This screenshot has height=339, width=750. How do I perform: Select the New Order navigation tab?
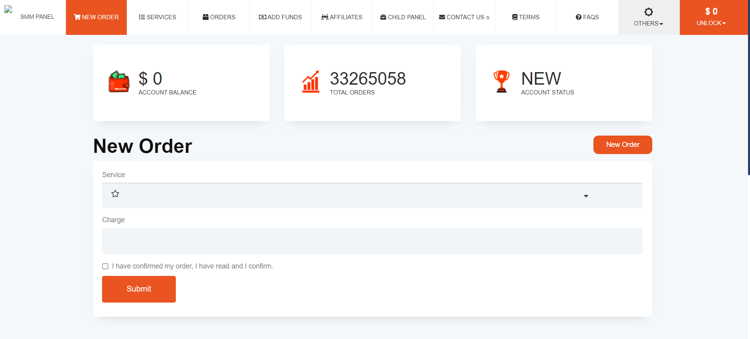click(x=96, y=17)
